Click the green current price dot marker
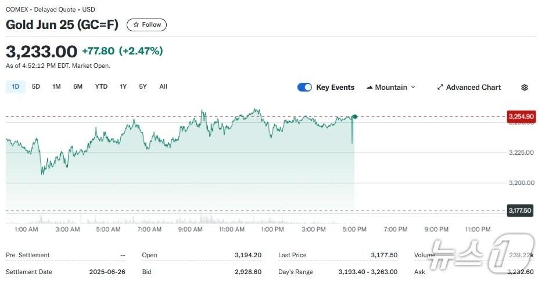The image size is (542, 281). [355, 117]
